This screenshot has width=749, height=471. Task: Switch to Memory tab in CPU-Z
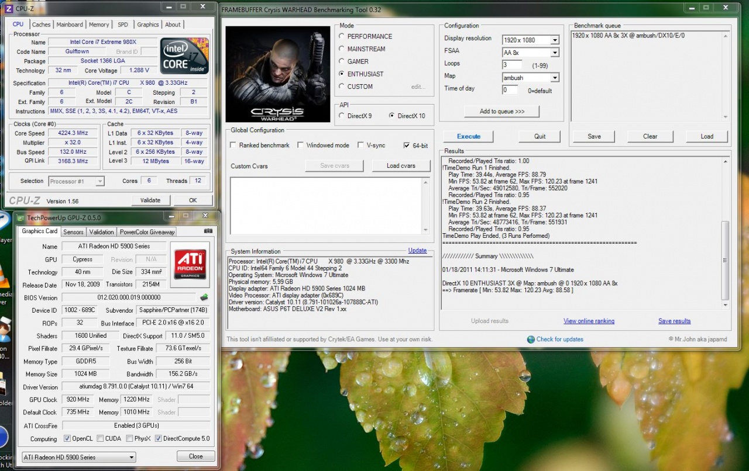[x=99, y=25]
